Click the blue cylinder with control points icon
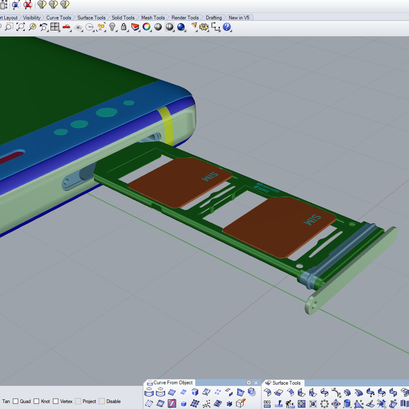 (16, 5)
